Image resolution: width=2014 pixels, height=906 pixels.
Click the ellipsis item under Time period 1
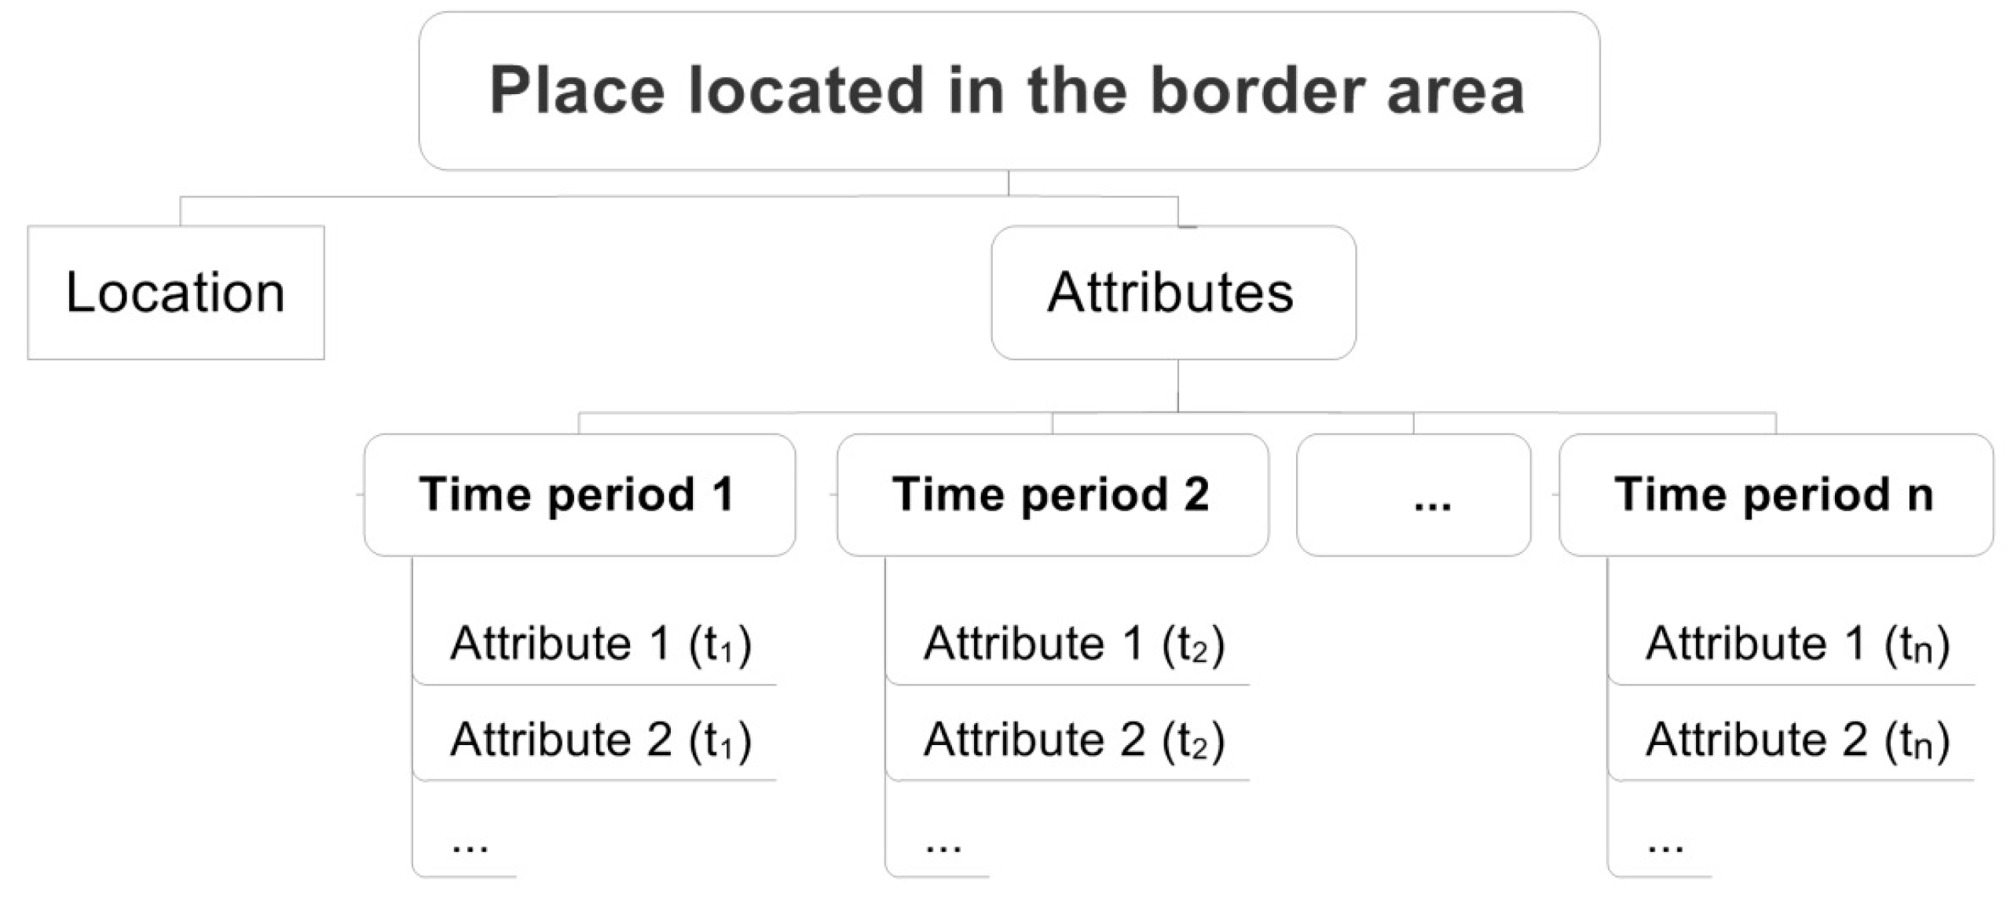[x=470, y=843]
